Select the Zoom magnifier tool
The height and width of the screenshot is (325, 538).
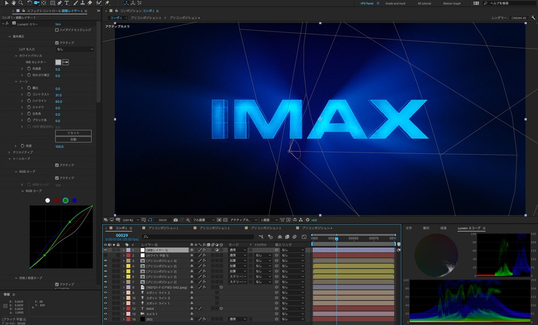21,3
